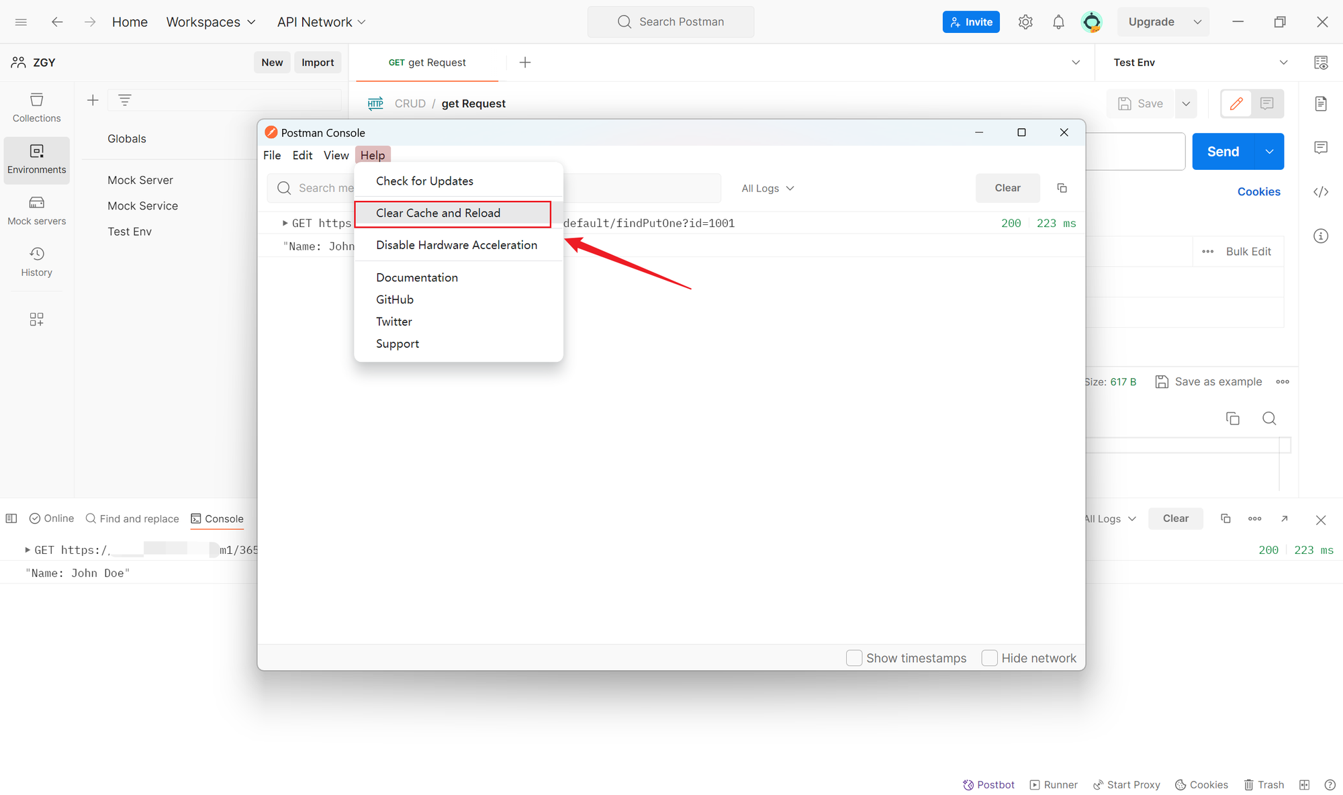Open the File menu in Postman Console
The image size is (1343, 795).
click(x=272, y=155)
